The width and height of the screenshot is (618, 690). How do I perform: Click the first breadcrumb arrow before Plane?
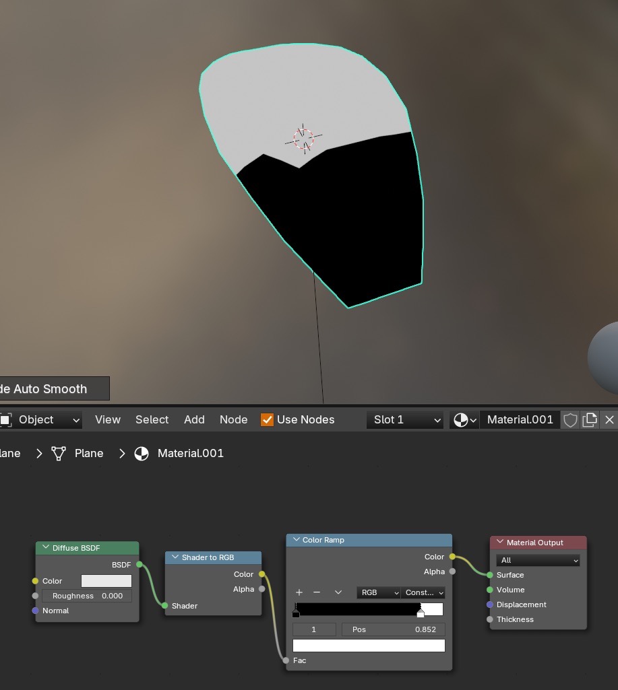point(39,453)
